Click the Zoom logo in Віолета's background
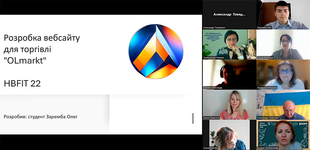This screenshot has width=310, height=150. coord(303,124)
